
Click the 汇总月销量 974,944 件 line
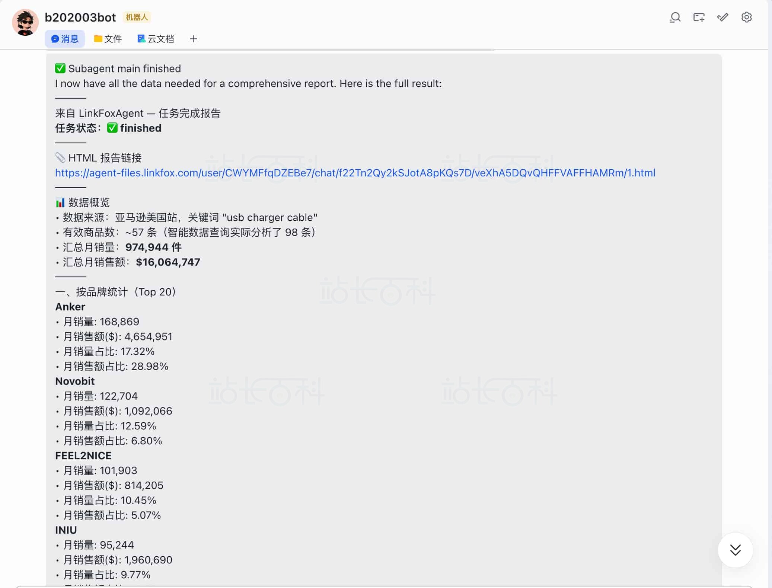(118, 247)
